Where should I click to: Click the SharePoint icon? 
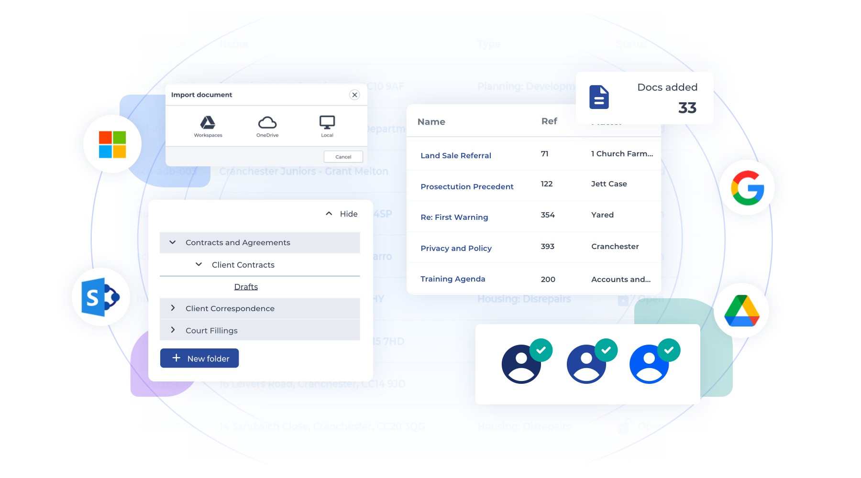coord(100,296)
